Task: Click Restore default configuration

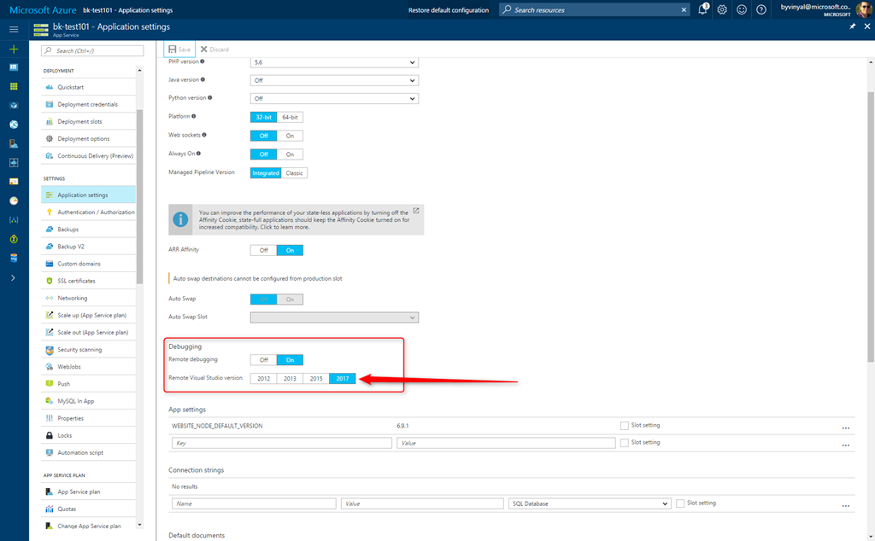Action: point(448,10)
